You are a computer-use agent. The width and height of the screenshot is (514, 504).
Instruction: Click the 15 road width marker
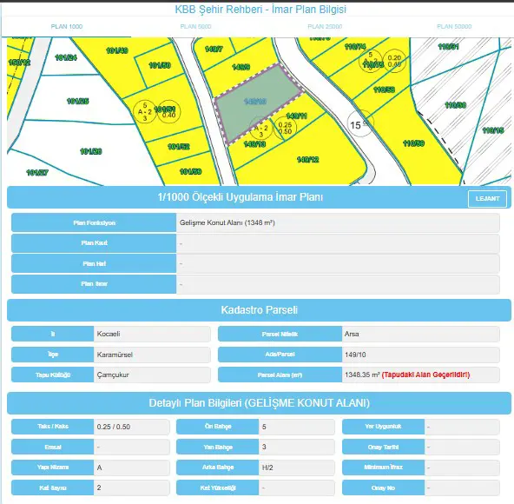pyautogui.click(x=360, y=124)
